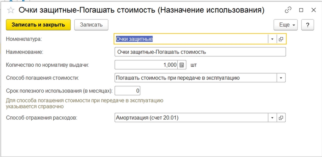Close the Назначение использования window

(313, 10)
